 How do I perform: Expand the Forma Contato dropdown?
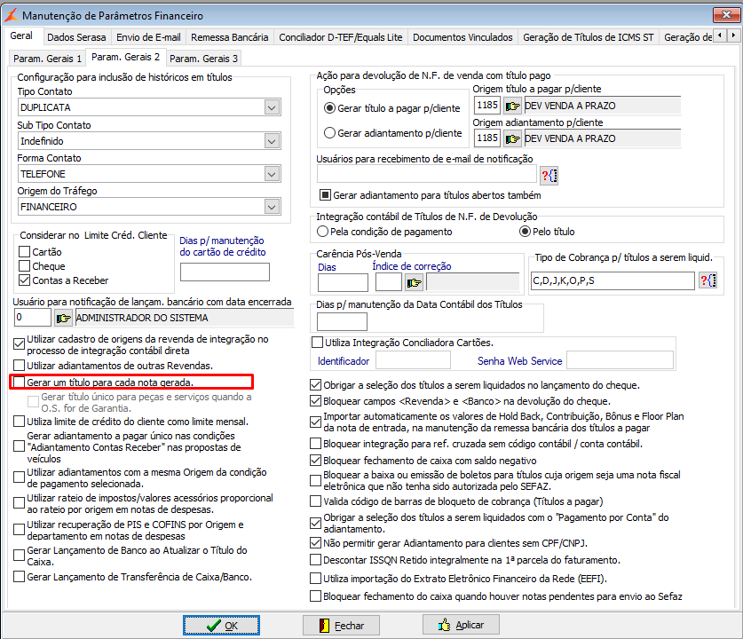point(272,174)
